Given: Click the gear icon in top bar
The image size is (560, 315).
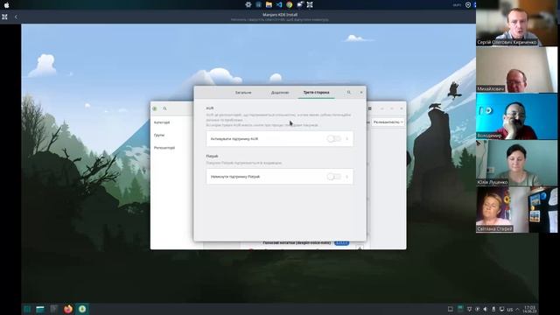Looking at the screenshot, I should [248, 4].
